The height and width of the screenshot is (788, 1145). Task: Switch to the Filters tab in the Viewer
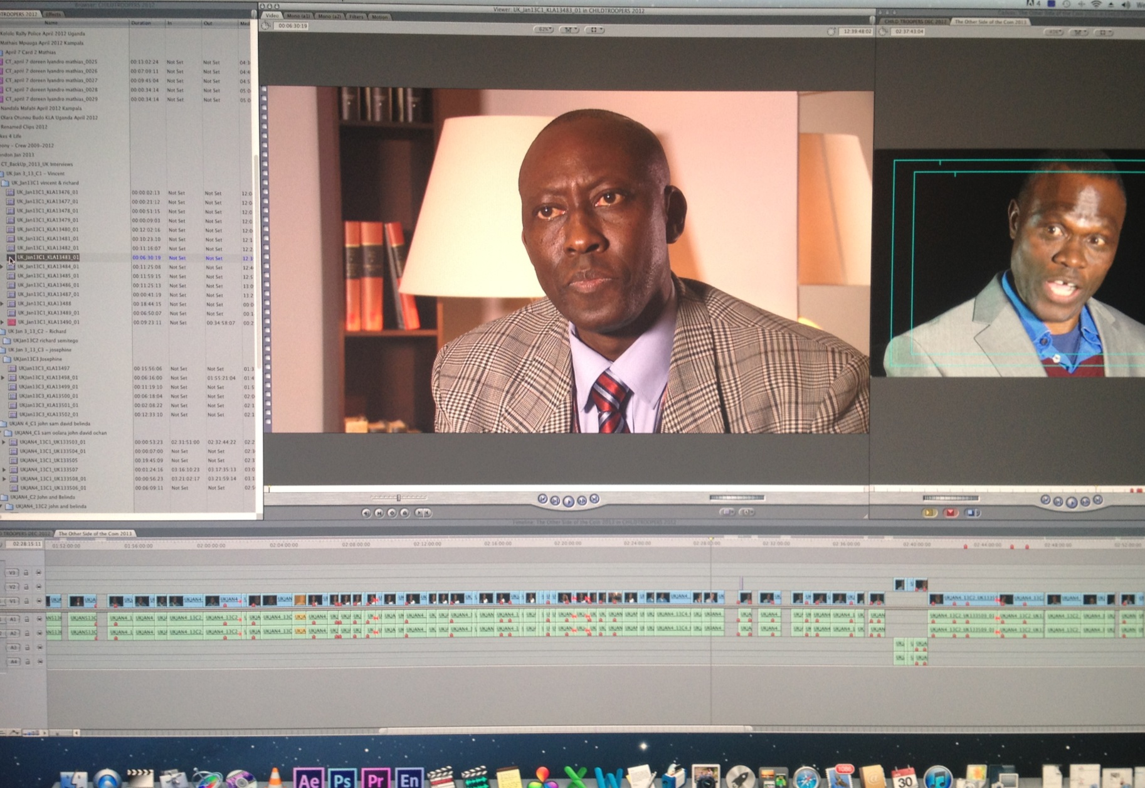pyautogui.click(x=356, y=16)
